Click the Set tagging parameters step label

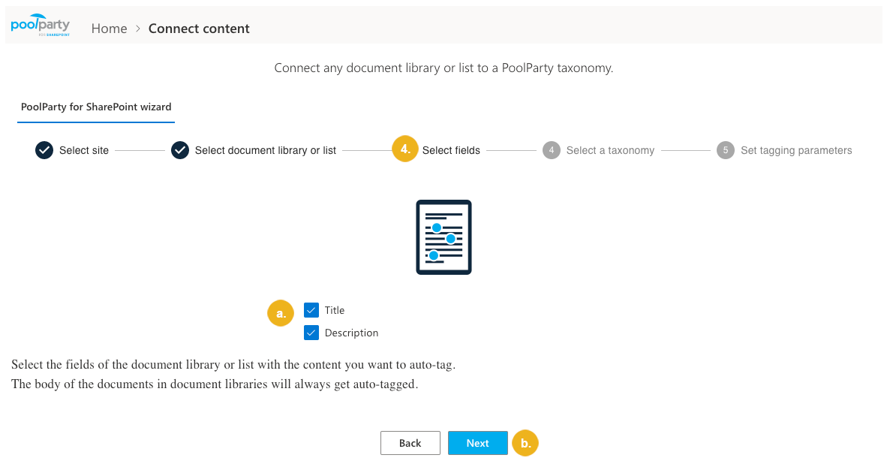point(796,150)
